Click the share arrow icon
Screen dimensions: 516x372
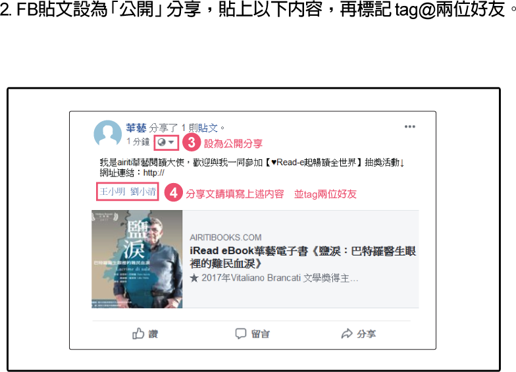coord(347,333)
